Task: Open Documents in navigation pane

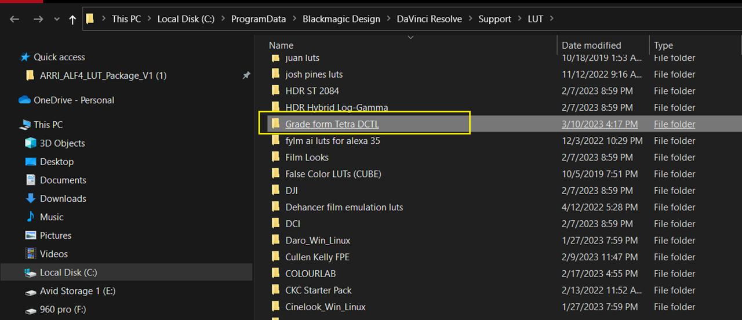Action: (63, 180)
